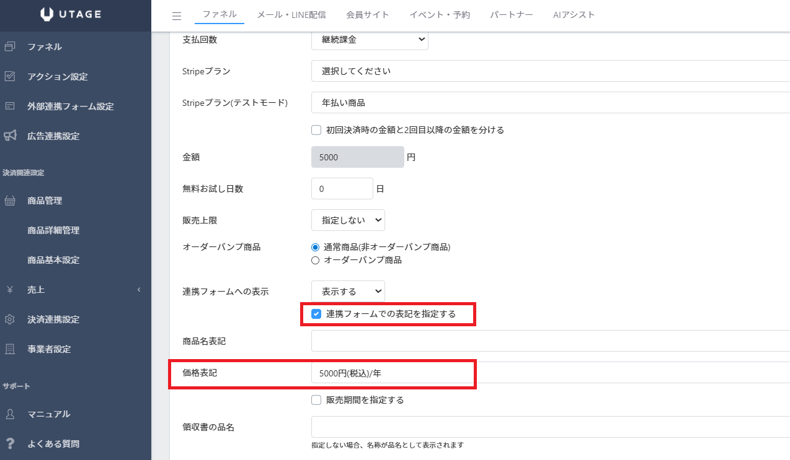Open the 連携フォームへの表示 dropdown
The width and height of the screenshot is (790, 460).
coord(348,291)
